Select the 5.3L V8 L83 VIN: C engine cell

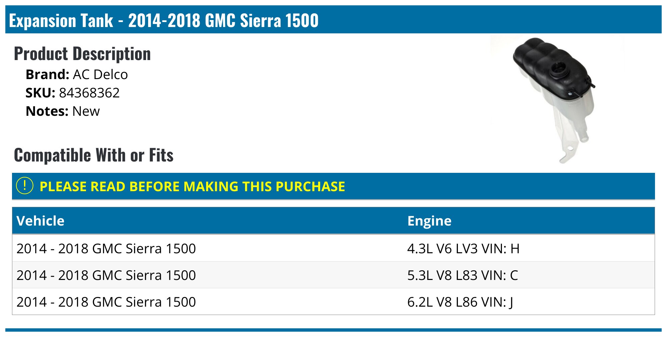(x=463, y=275)
